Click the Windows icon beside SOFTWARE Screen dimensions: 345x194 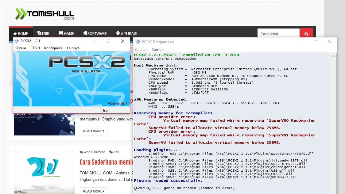85,33
